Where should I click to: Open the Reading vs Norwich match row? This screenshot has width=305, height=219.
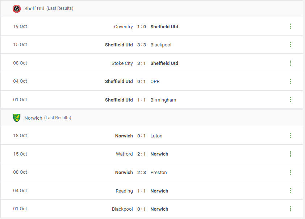[x=145, y=190]
